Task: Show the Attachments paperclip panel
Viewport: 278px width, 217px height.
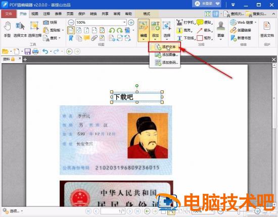Action: tap(95, 38)
